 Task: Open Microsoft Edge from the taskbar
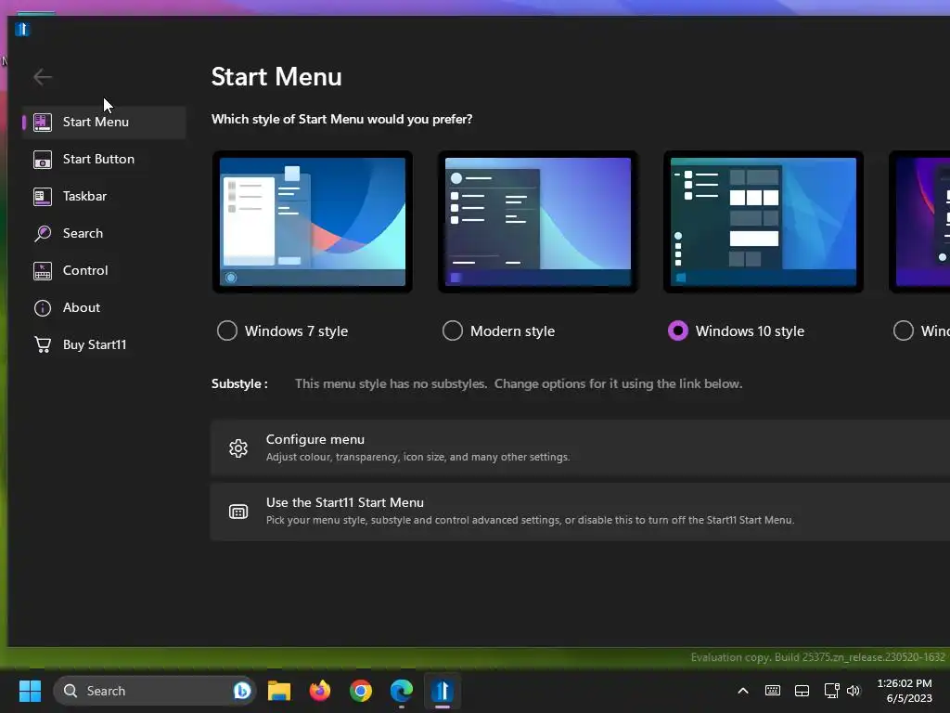click(x=401, y=691)
